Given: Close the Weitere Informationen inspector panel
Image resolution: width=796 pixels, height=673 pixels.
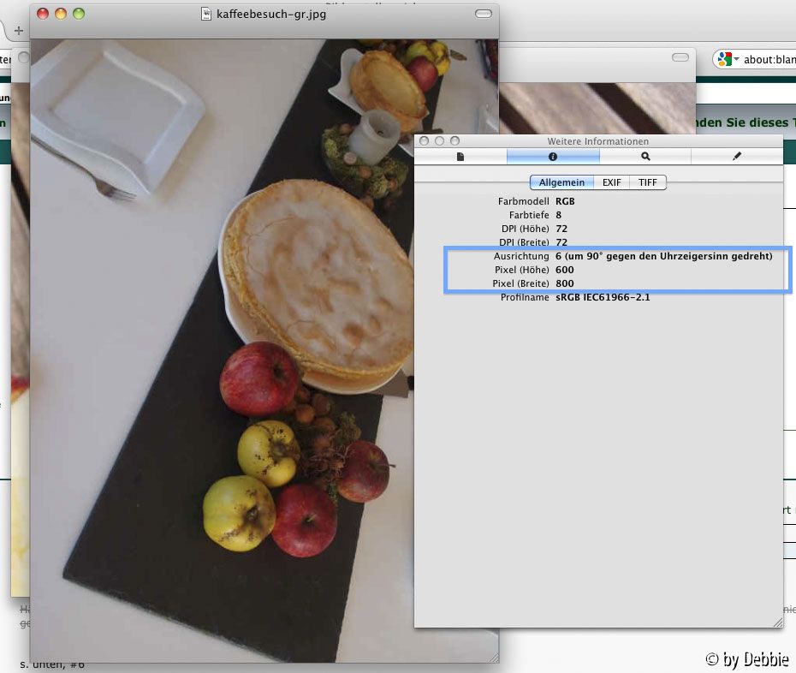Looking at the screenshot, I should click(x=424, y=141).
